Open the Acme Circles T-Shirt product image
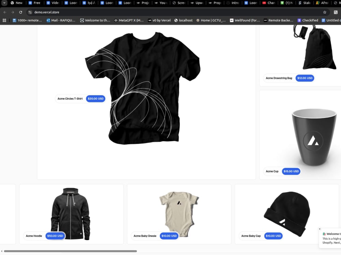Viewport: 341px width, 255px height. coord(143,88)
